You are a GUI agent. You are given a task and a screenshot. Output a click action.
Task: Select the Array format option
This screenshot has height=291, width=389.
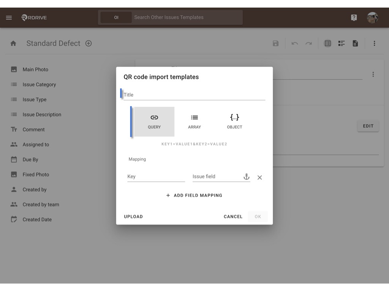click(194, 122)
